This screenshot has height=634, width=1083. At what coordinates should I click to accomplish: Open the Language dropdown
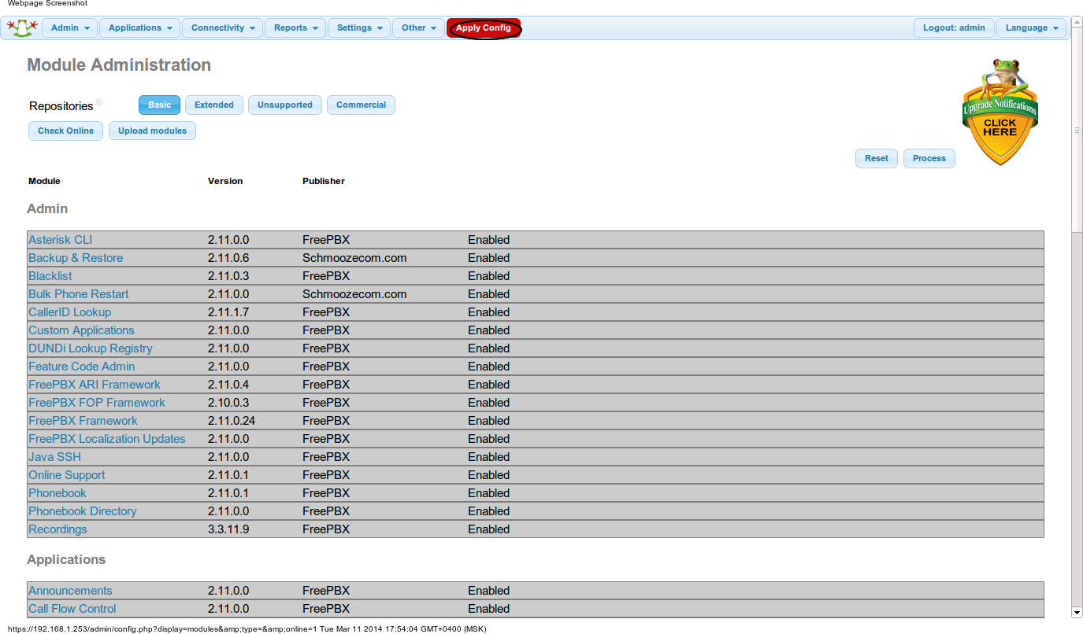(x=1032, y=28)
